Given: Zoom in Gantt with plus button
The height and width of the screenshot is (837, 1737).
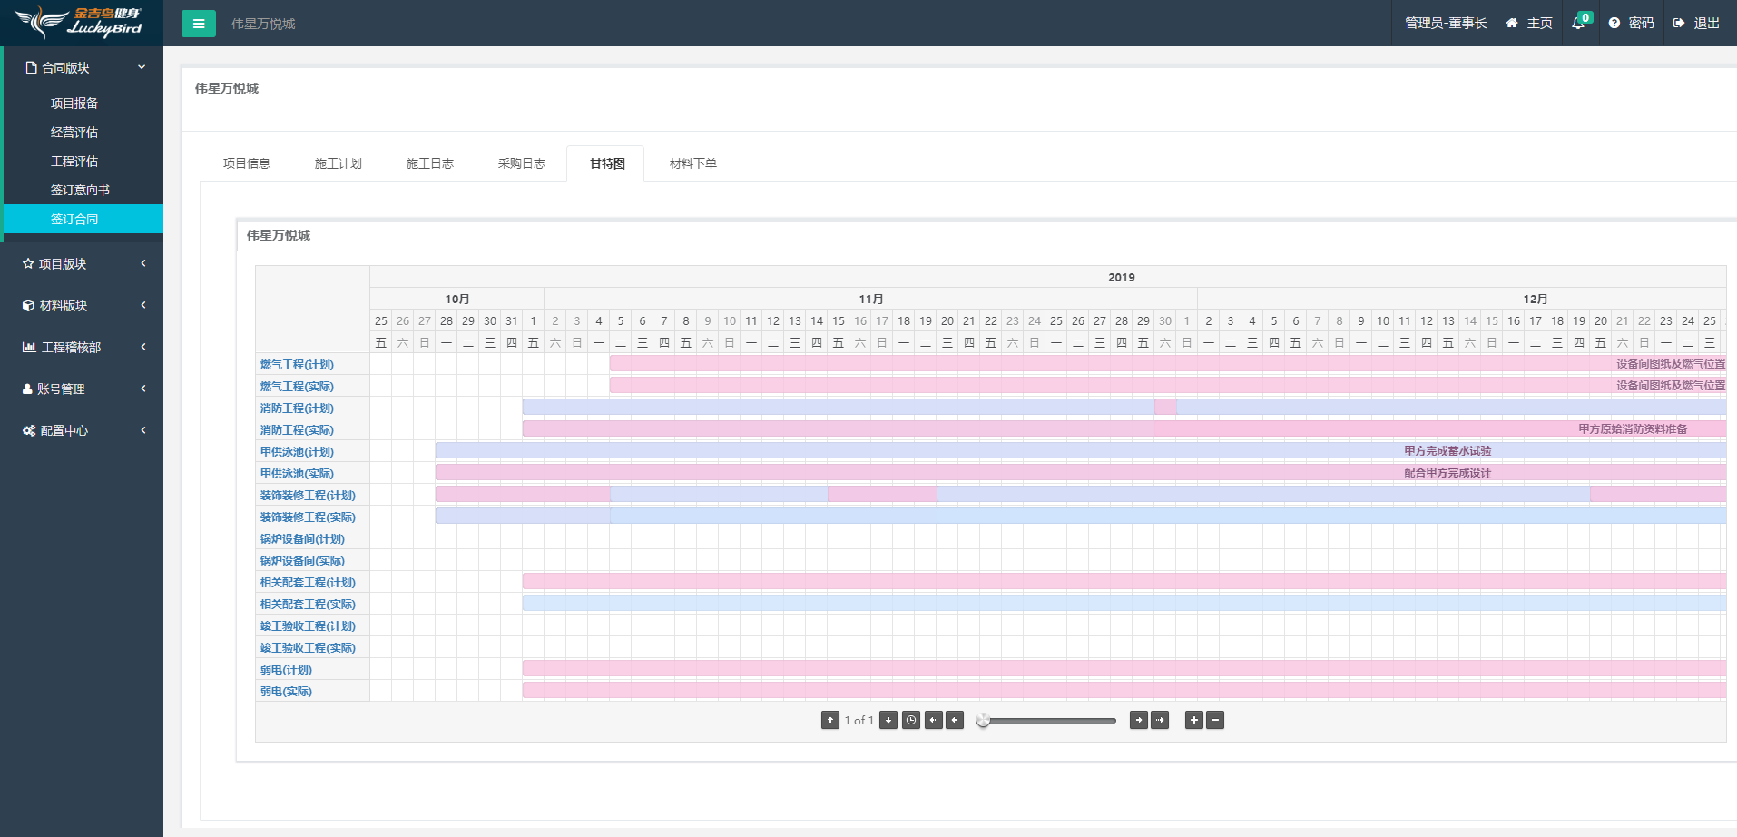Looking at the screenshot, I should 1193,720.
